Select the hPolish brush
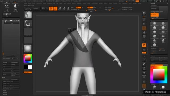The image size is (170, 96). [x=155, y=41]
